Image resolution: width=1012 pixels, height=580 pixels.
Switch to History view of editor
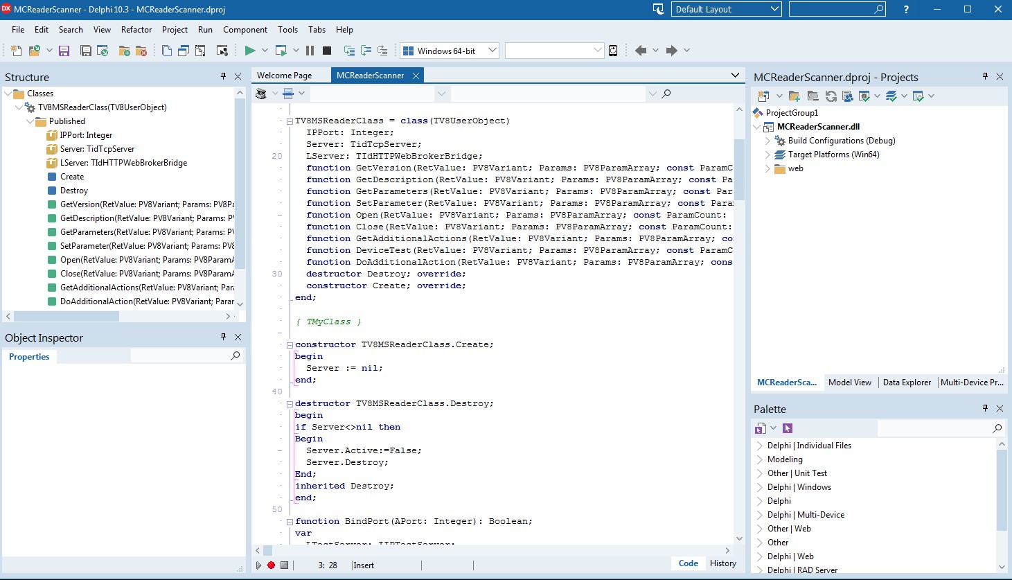(722, 563)
